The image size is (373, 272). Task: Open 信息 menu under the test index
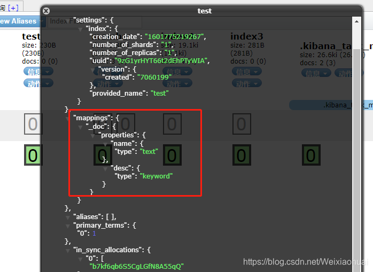38,72
